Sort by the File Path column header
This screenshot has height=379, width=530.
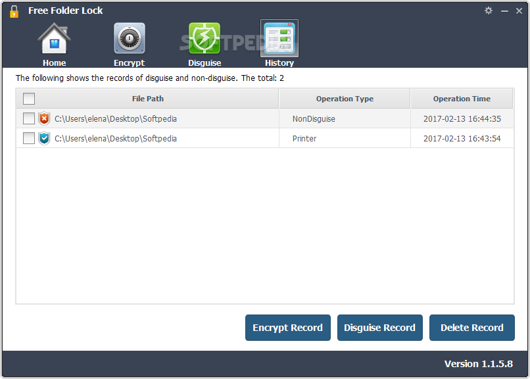coord(148,99)
